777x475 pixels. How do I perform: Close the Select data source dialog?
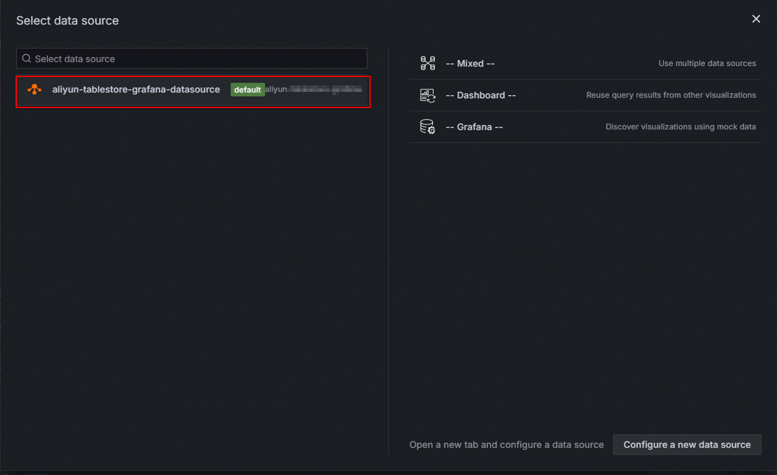pyautogui.click(x=756, y=19)
